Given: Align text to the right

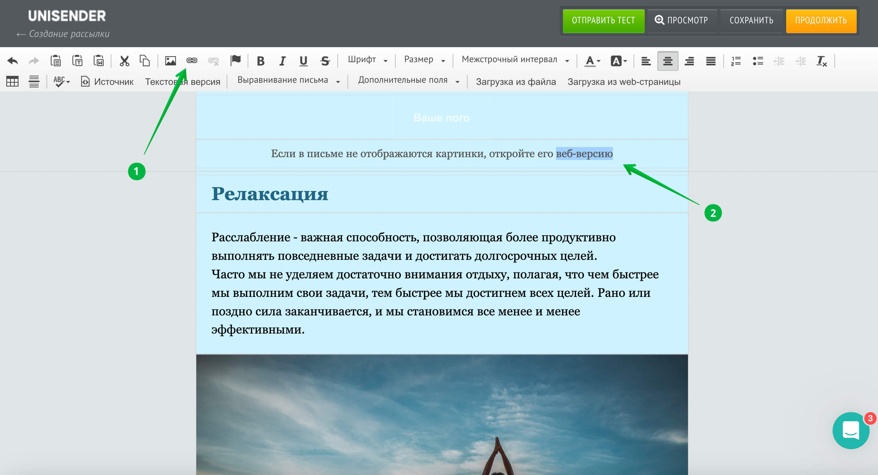Looking at the screenshot, I should pos(689,61).
